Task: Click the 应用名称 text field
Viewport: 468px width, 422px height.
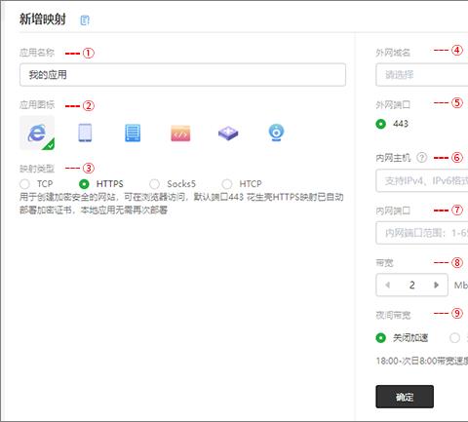Action: pos(182,75)
